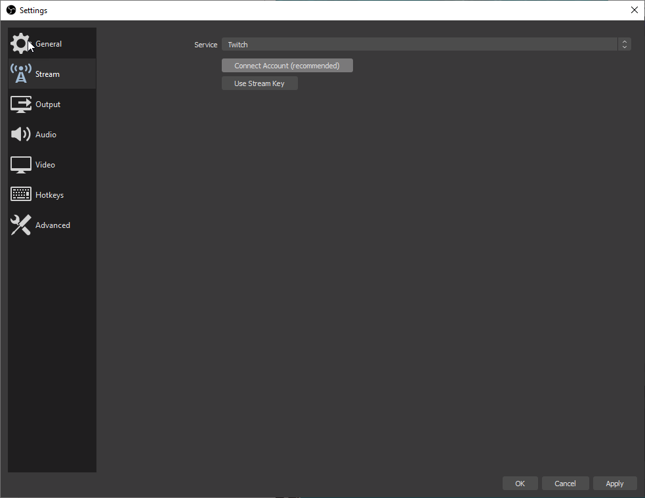Screen dimensions: 645x498
Task: Choose Use Stream Key button
Action: tap(260, 83)
